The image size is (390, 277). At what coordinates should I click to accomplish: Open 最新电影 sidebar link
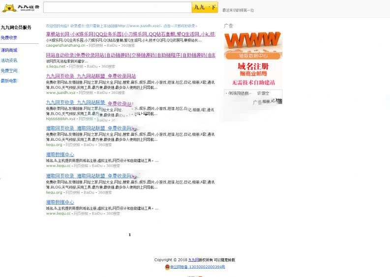tap(9, 81)
